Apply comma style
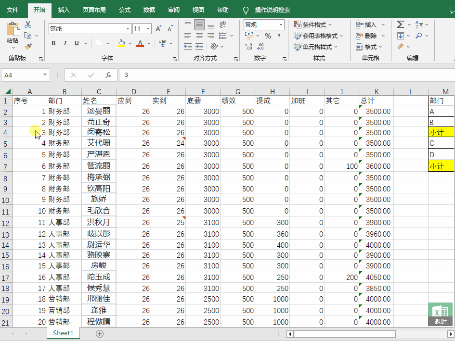455x341 pixels. pos(279,36)
